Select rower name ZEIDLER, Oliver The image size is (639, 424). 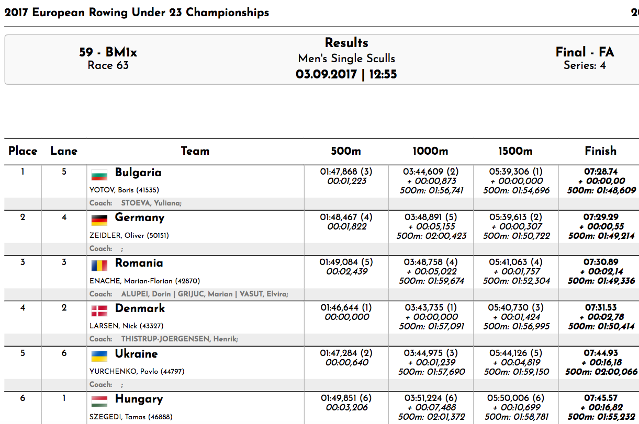click(x=129, y=236)
